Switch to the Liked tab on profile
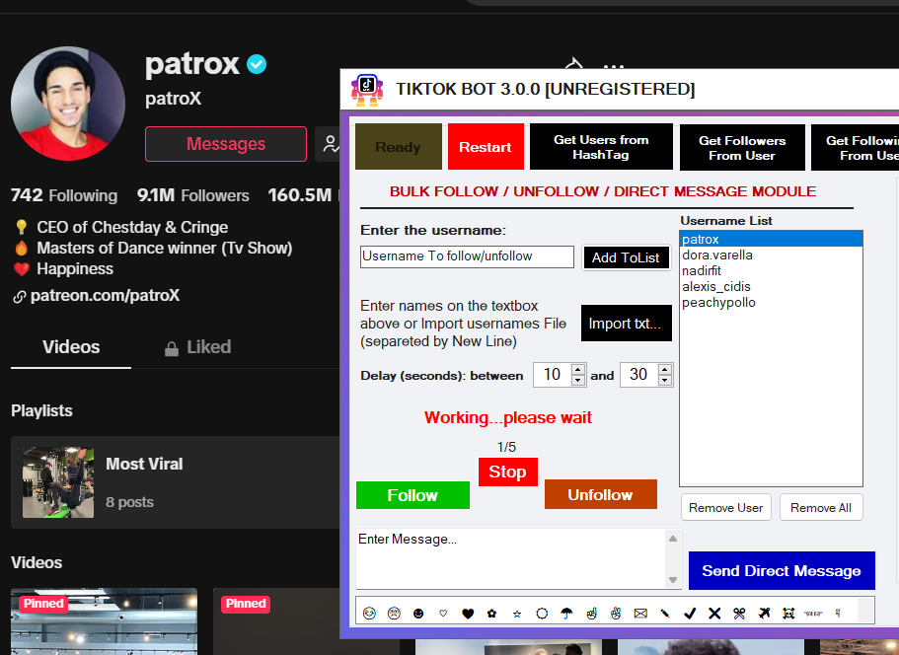Viewport: 899px width, 655px height. [197, 347]
